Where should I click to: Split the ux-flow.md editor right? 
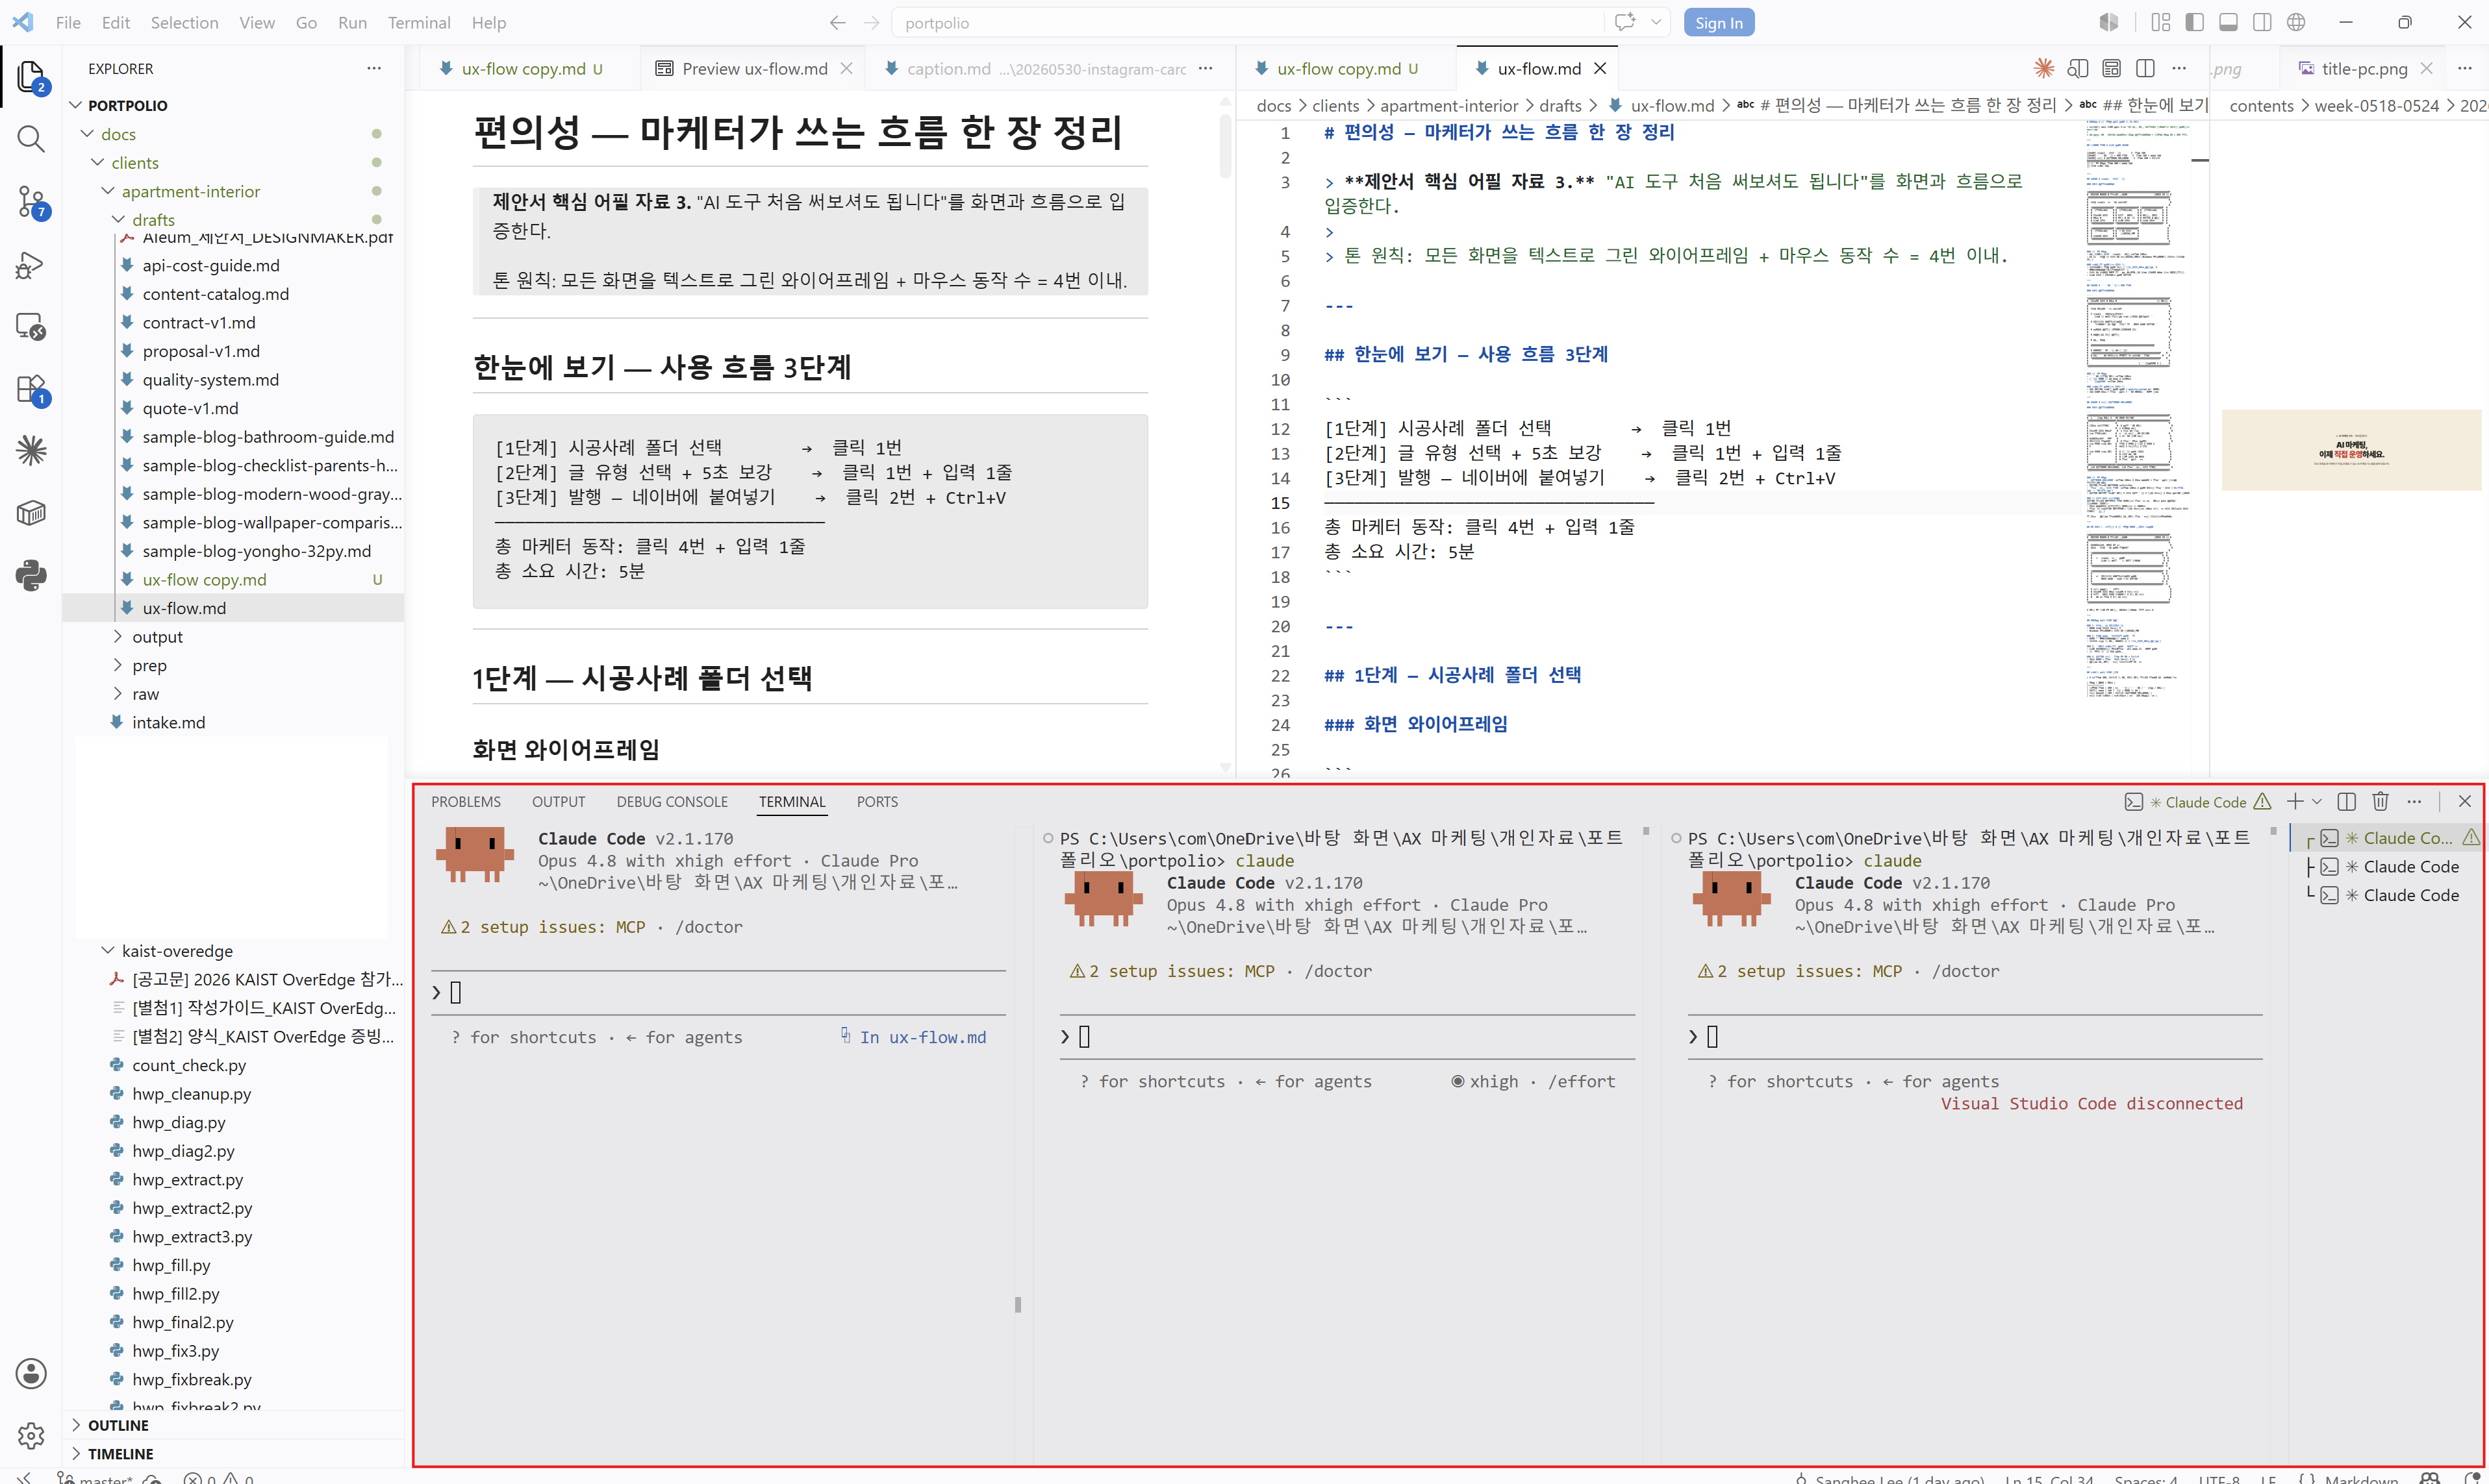[2145, 68]
